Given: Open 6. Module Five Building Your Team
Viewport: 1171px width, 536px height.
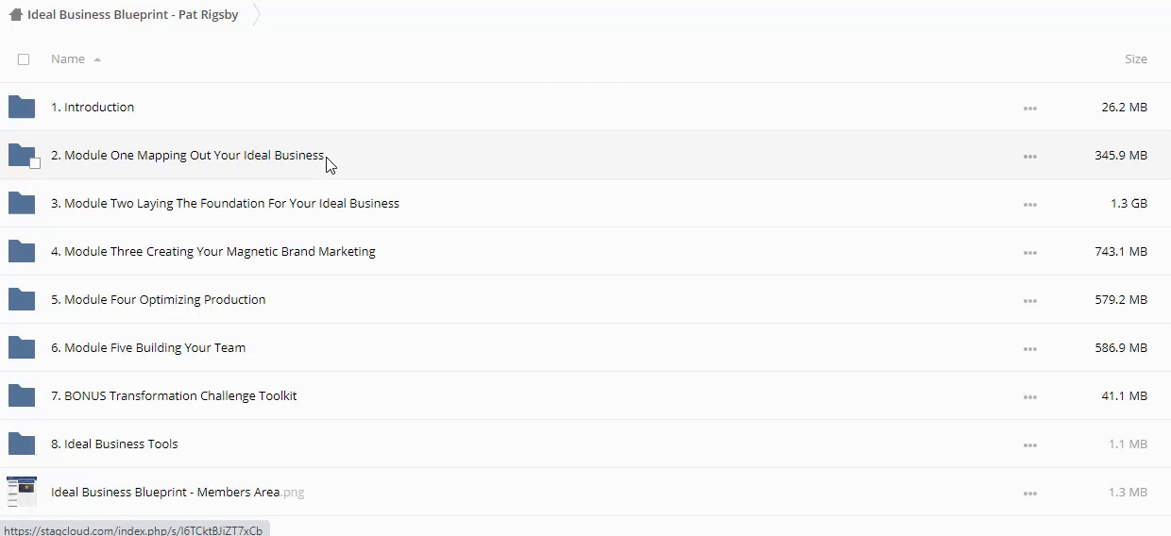Looking at the screenshot, I should click(x=148, y=348).
